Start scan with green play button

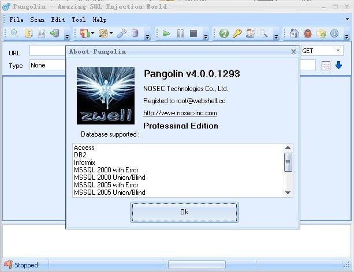(x=166, y=33)
